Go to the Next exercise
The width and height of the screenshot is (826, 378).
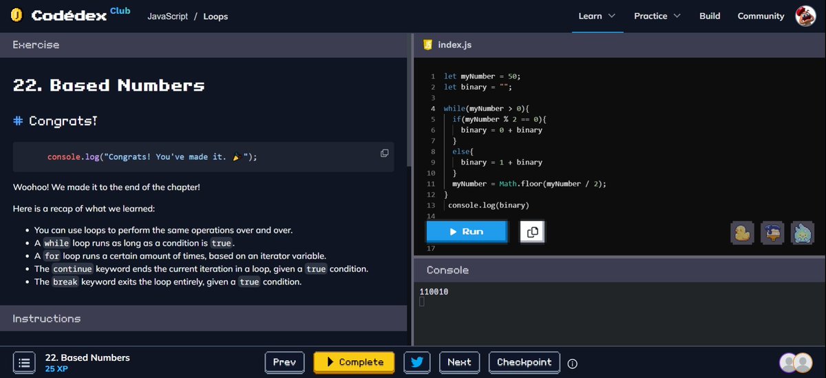pyautogui.click(x=459, y=362)
